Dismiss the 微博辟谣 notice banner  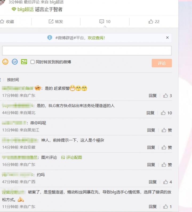[167, 38]
